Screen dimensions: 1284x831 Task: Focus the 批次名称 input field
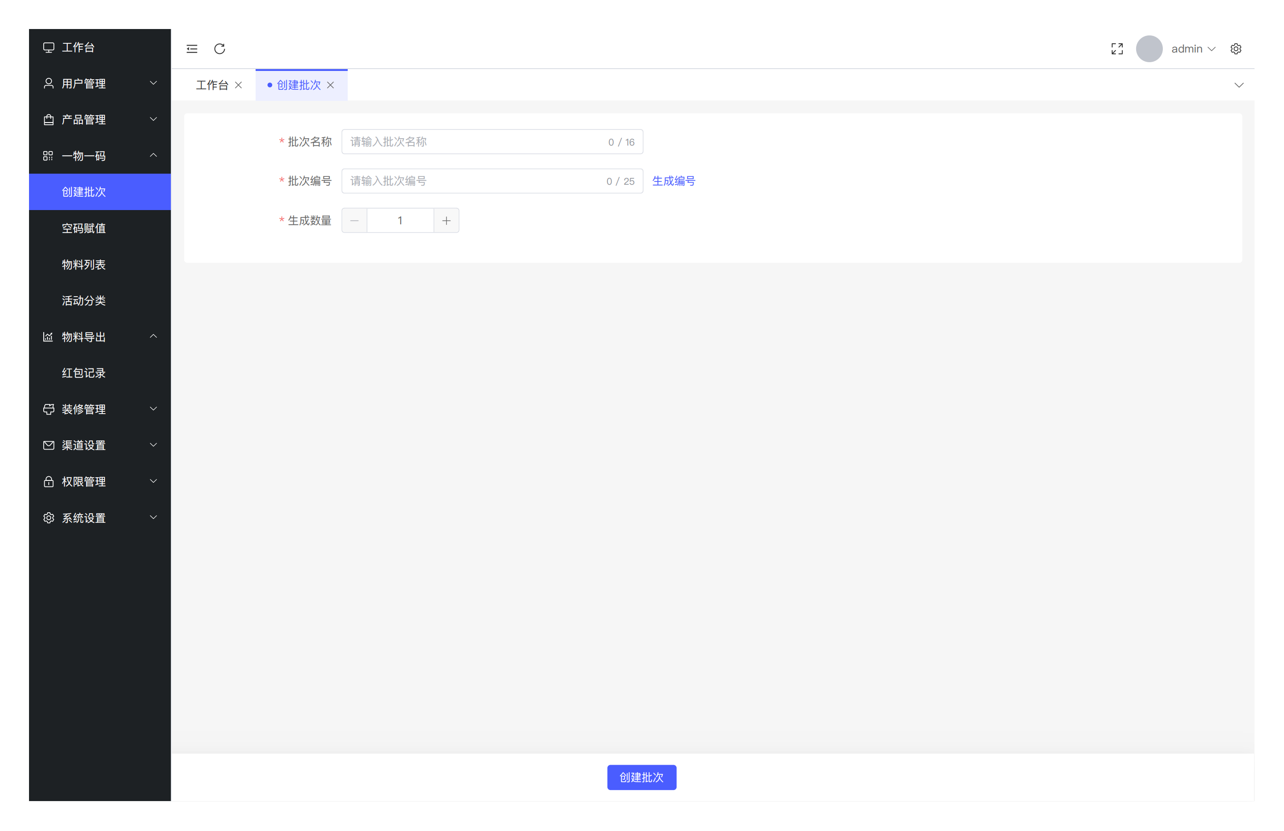475,141
